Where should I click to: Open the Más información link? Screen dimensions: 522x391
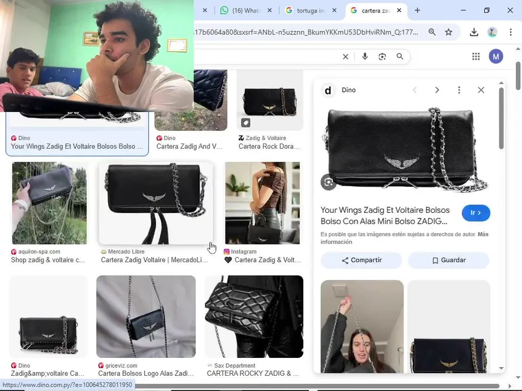(405, 238)
